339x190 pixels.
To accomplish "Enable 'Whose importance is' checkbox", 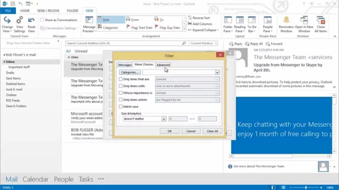I will (x=121, y=93).
